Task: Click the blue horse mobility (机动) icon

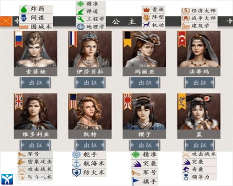Action: pyautogui.click(x=146, y=25)
